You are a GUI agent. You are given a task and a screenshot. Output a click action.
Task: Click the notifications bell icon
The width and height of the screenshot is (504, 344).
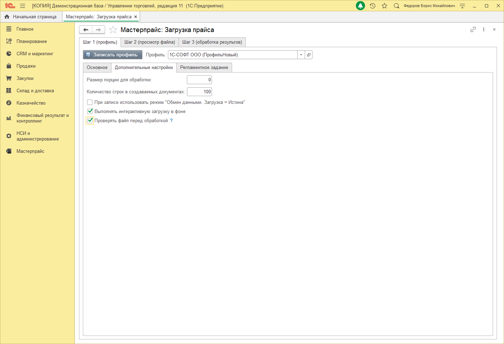click(360, 6)
